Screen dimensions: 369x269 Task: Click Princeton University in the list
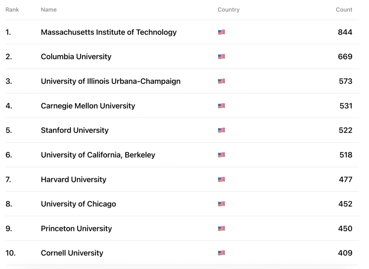point(76,228)
